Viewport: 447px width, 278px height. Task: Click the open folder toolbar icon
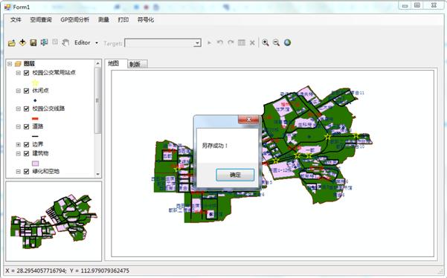[12, 43]
